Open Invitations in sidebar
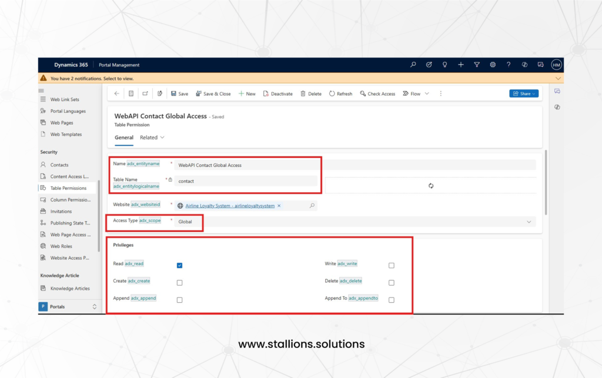602x378 pixels. pos(61,212)
